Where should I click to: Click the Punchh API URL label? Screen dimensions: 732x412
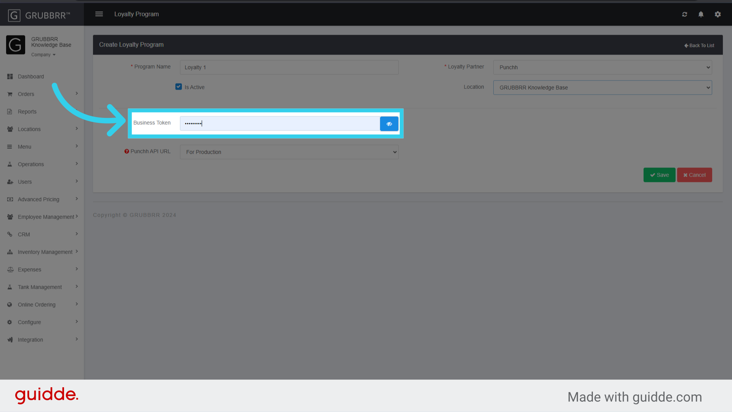point(151,151)
